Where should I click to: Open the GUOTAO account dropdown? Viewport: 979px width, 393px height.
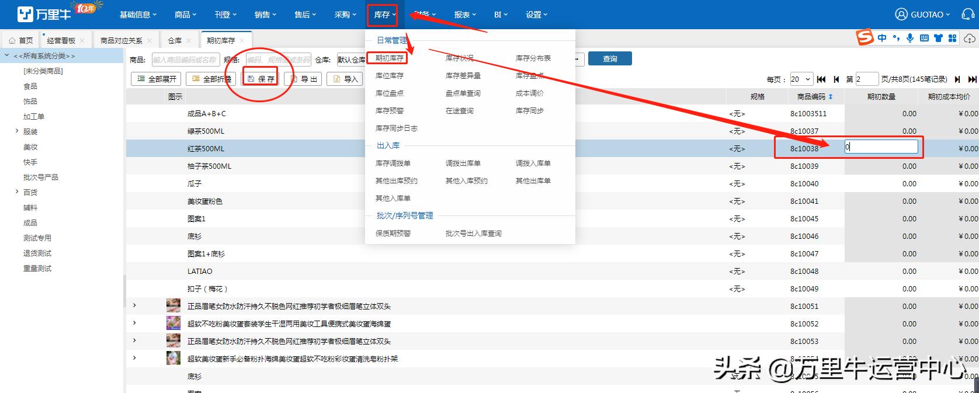point(930,15)
